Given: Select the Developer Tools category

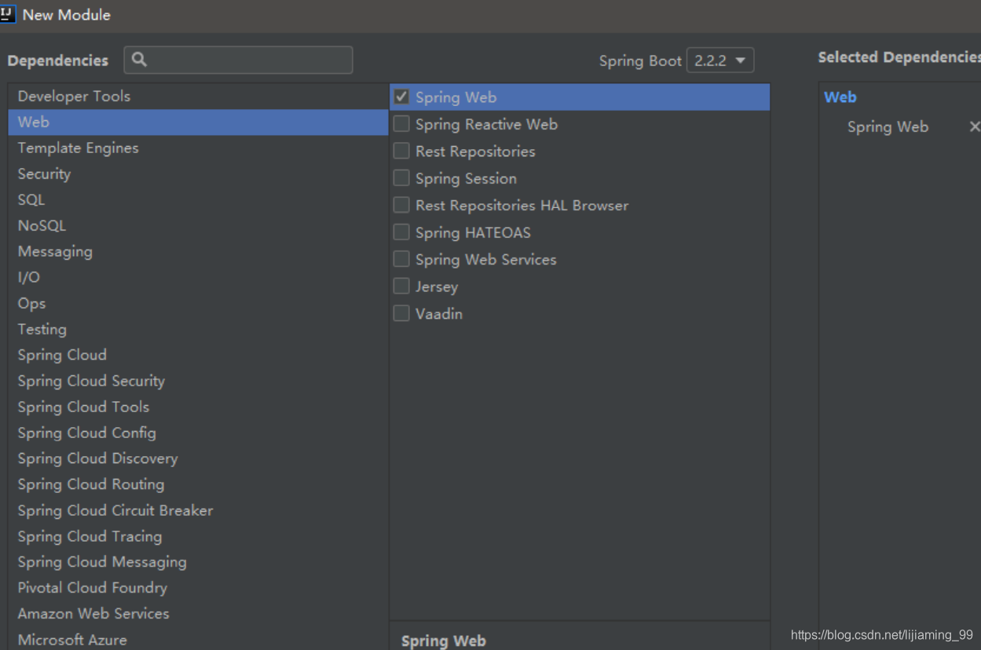Looking at the screenshot, I should tap(198, 96).
